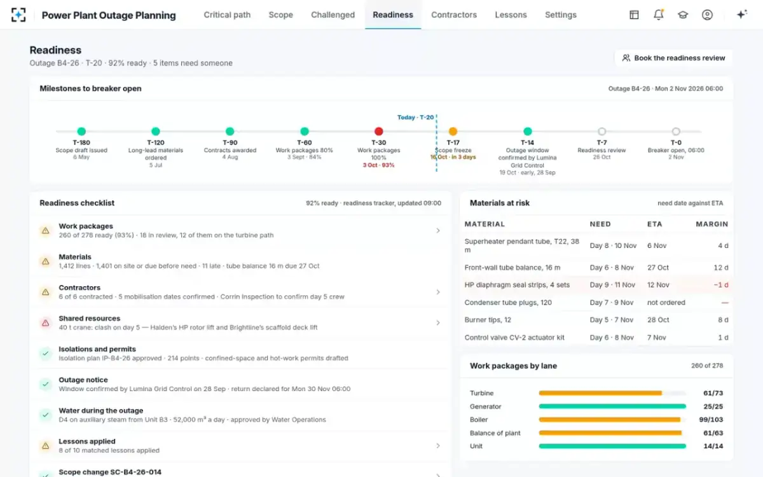The width and height of the screenshot is (763, 477).
Task: Open the Critical path tab
Action: click(227, 15)
